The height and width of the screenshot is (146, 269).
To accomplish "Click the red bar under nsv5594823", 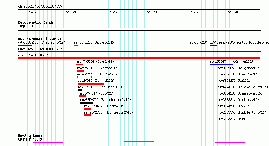I will pyautogui.click(x=81, y=71).
